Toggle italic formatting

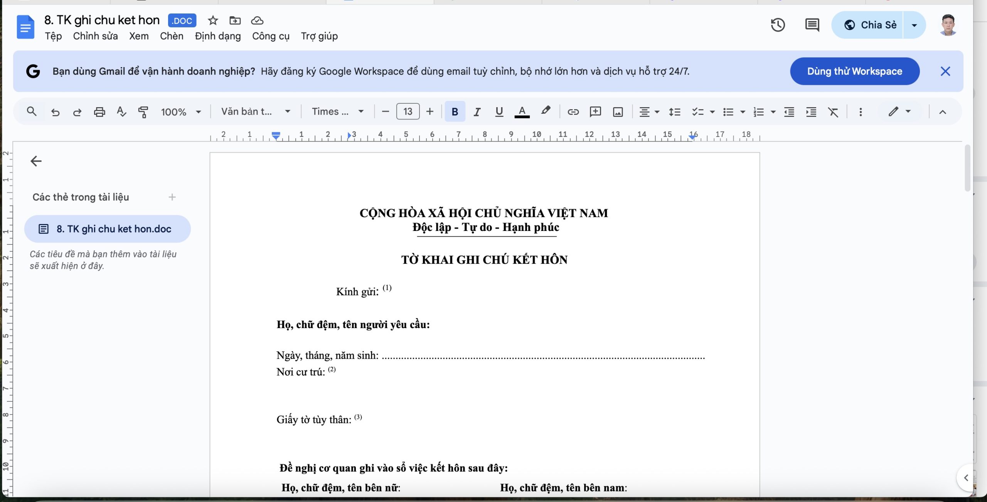coord(477,112)
